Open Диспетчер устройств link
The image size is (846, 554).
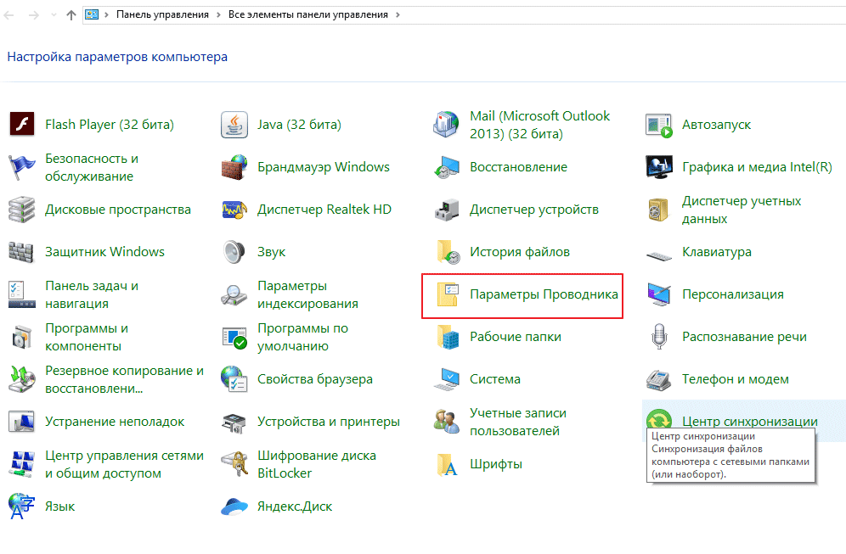(x=533, y=210)
